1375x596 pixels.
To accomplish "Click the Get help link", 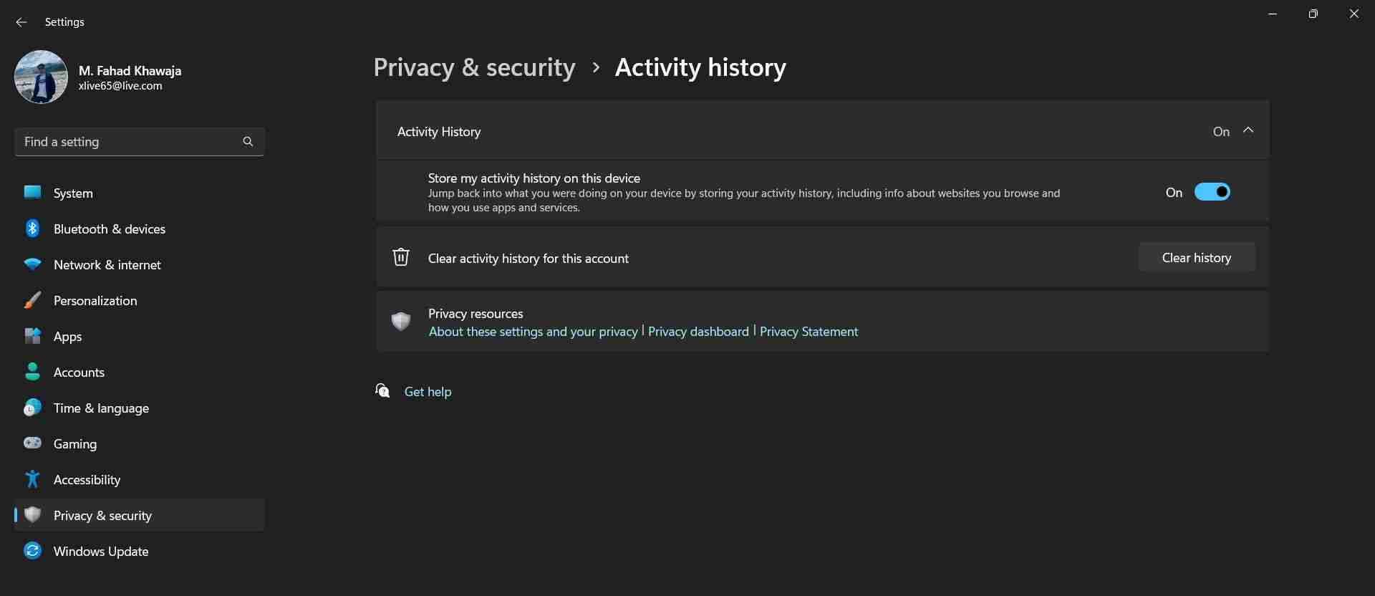I will [428, 392].
